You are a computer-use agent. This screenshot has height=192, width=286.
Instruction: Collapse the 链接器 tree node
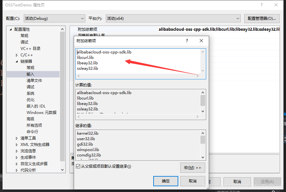click(17, 61)
